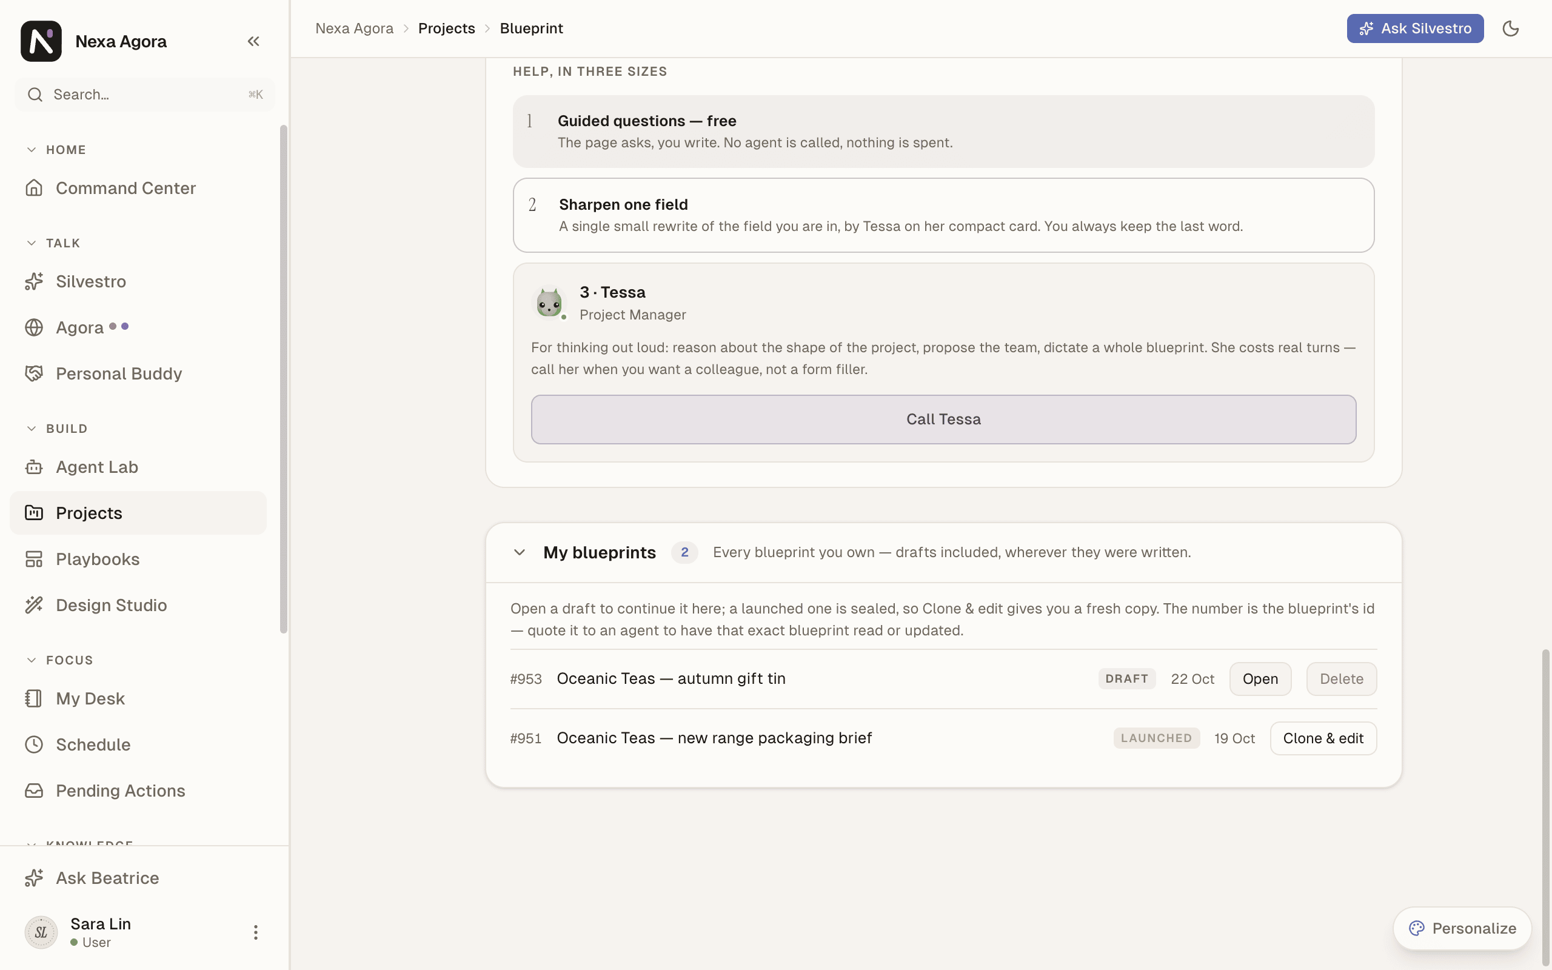Open the Oceanic Teas autumn gift tin draft
The image size is (1552, 970).
[x=1260, y=679]
